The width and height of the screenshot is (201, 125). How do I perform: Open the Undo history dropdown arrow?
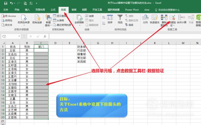(14, 3)
